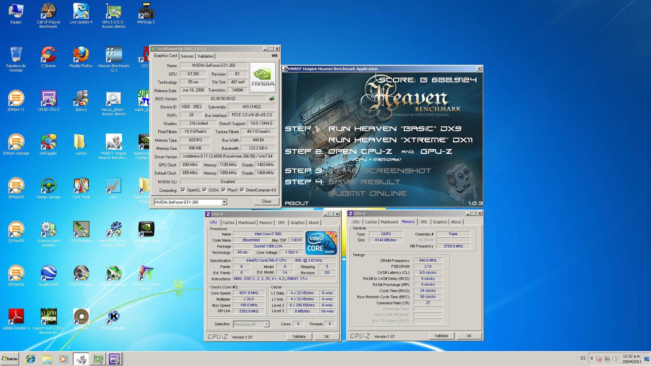Viewport: 651px width, 366px height.
Task: Launch the LinX desktop shortcut
Action: 114,188
